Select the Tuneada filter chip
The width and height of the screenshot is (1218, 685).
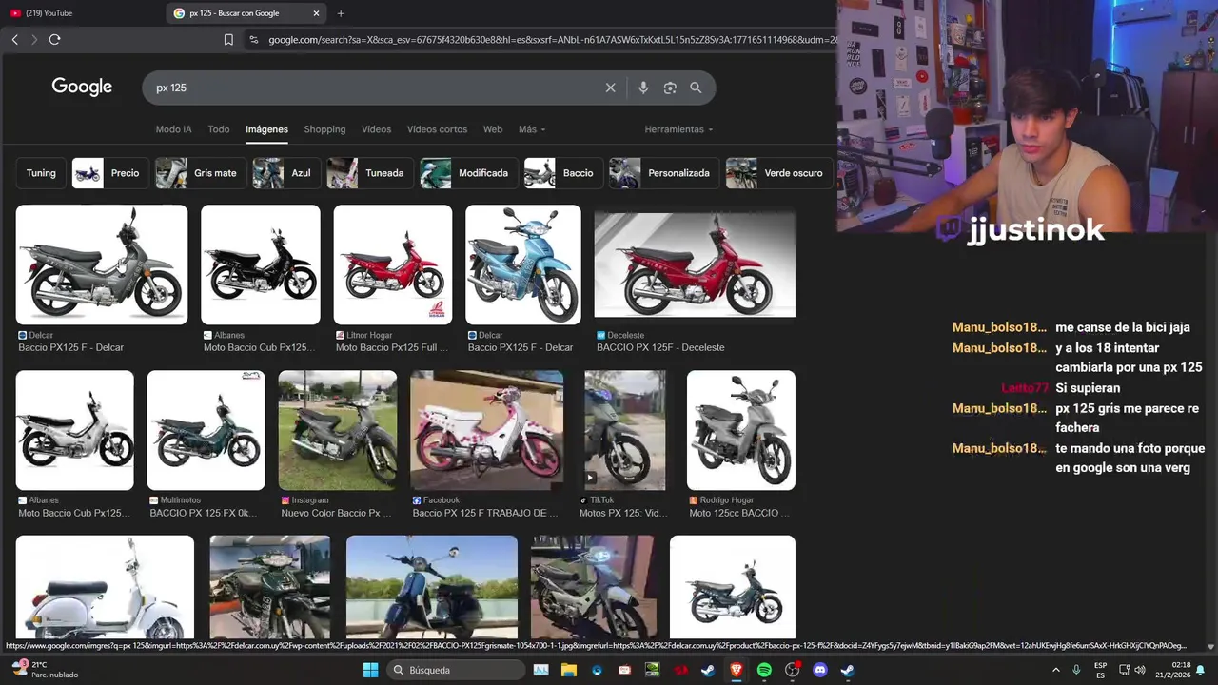[370, 173]
